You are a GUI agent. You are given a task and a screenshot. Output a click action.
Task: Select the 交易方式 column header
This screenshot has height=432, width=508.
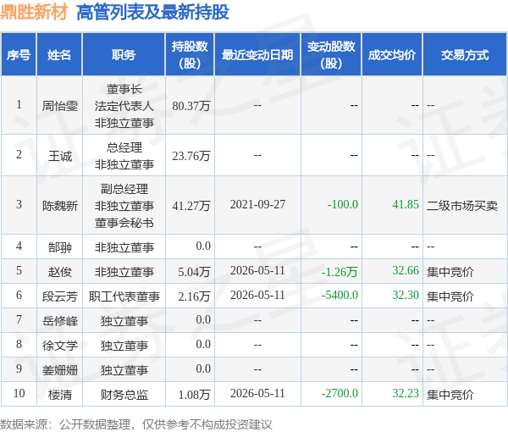tap(465, 54)
